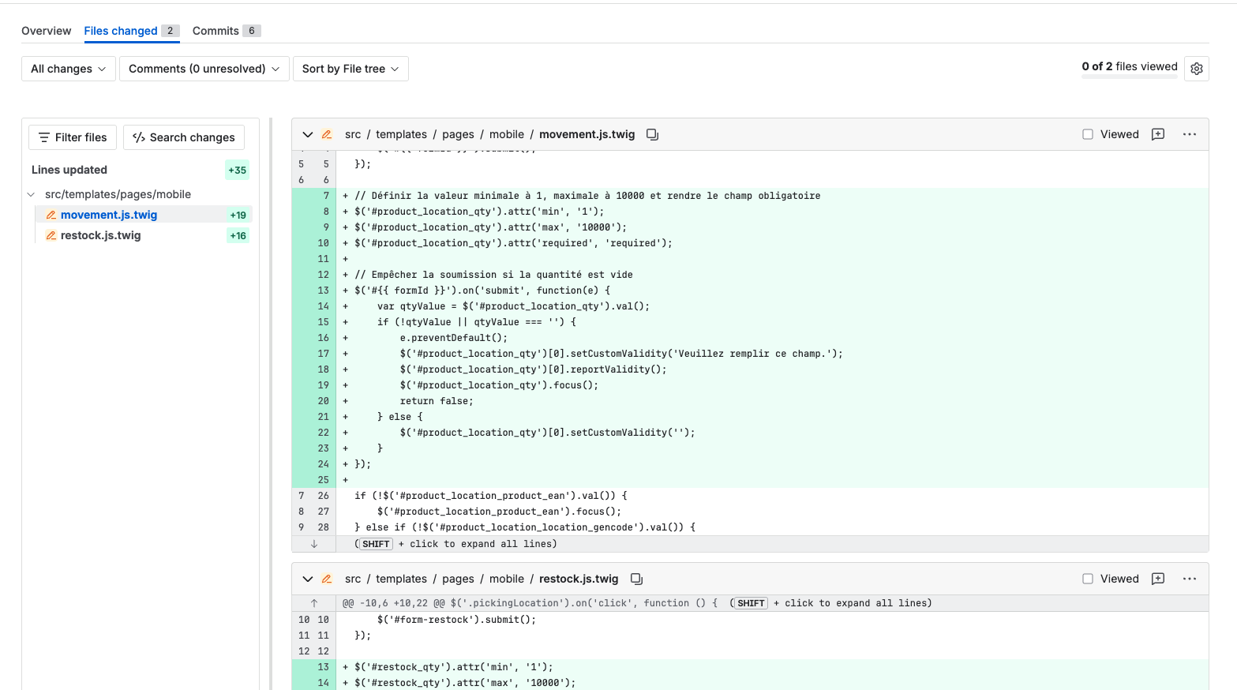The height and width of the screenshot is (690, 1237).
Task: Switch to the Overview tab
Action: tap(46, 31)
